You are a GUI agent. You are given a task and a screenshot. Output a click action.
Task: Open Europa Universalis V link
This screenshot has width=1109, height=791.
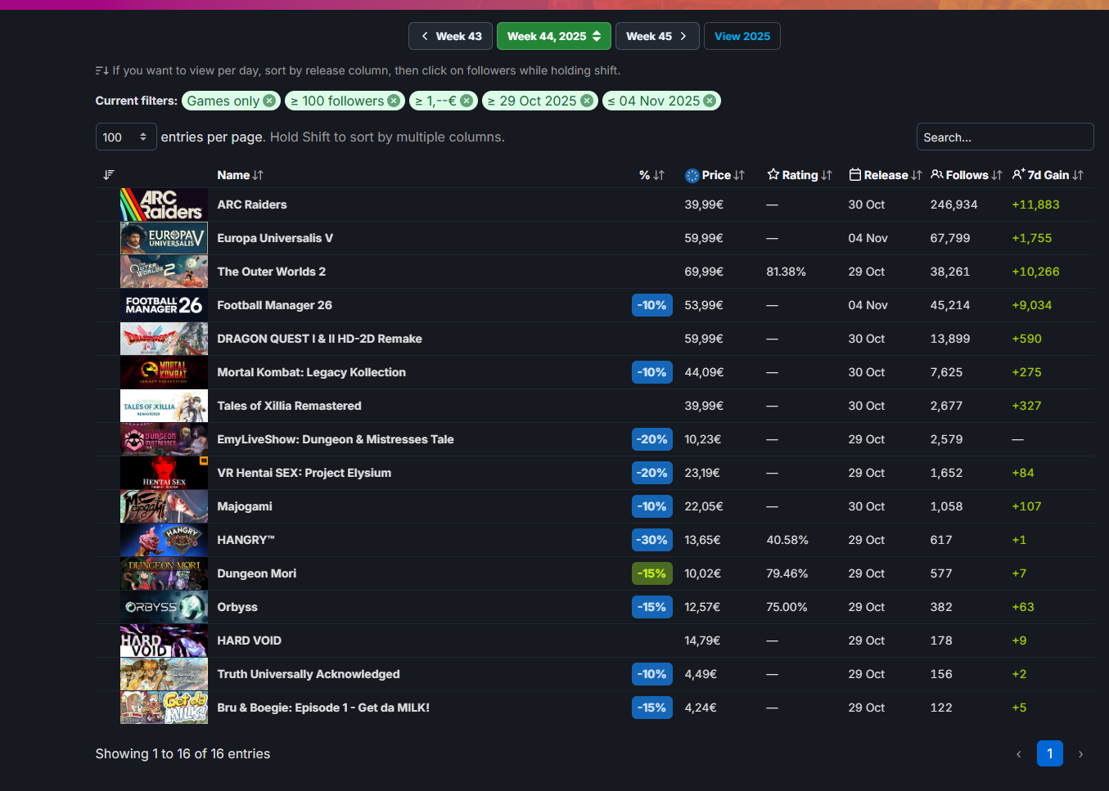(x=275, y=238)
